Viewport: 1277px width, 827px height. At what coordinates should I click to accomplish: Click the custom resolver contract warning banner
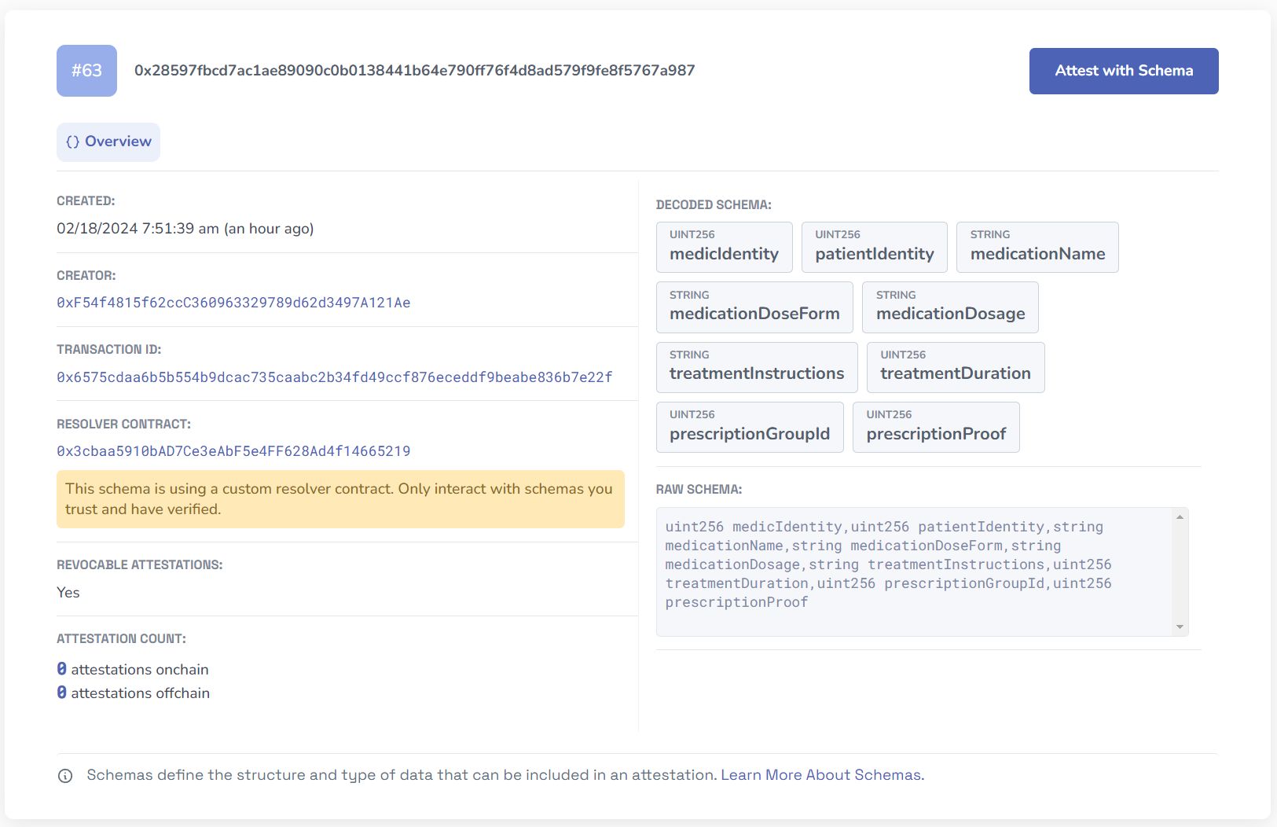pyautogui.click(x=340, y=499)
